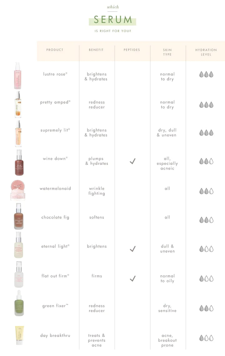Image resolution: width=225 pixels, height=356 pixels.
Task: Click the eternal light peptides checkmark
Action: 132,249
